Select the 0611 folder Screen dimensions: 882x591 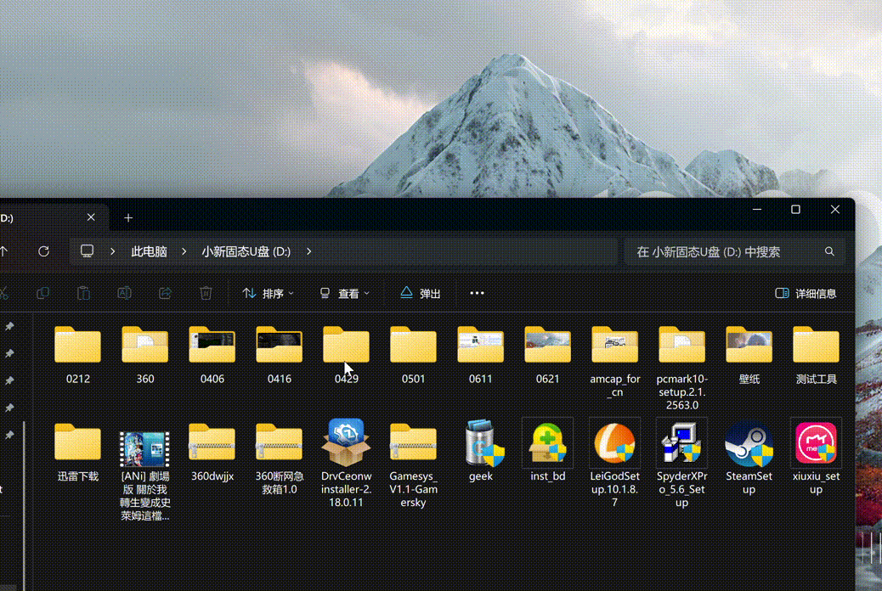pos(480,354)
